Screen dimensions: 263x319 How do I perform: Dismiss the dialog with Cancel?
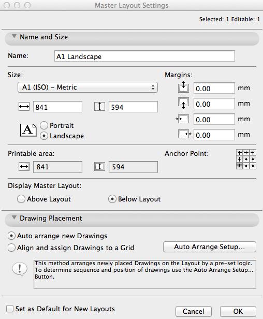click(194, 311)
